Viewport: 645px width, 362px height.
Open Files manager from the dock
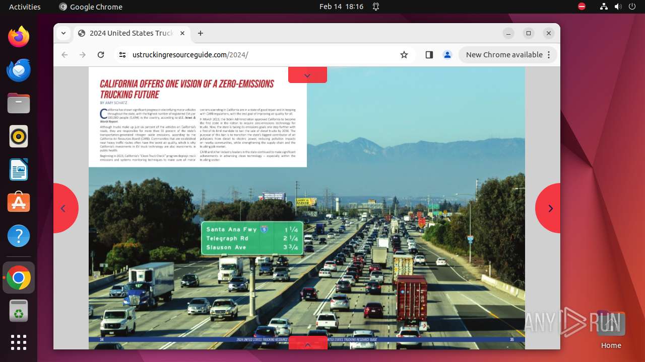click(19, 103)
